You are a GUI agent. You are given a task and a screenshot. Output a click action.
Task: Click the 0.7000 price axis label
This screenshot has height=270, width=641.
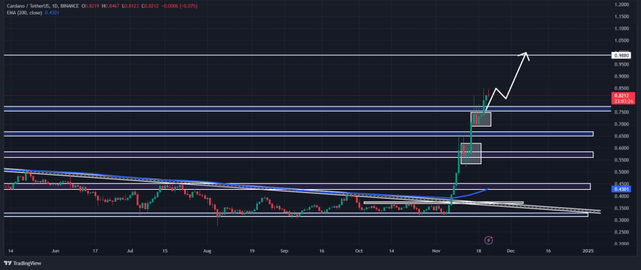(620, 125)
